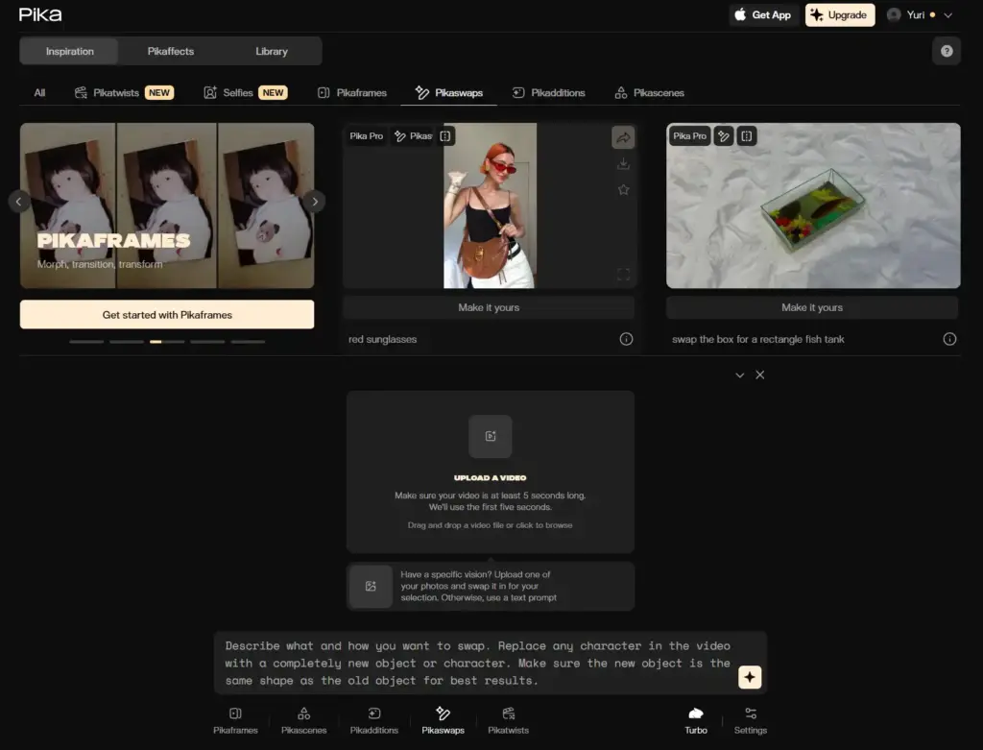The width and height of the screenshot is (983, 750).
Task: Select Pikascenes tool in bottom toolbar
Action: (x=303, y=720)
